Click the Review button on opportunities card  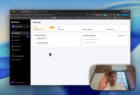click(x=52, y=27)
